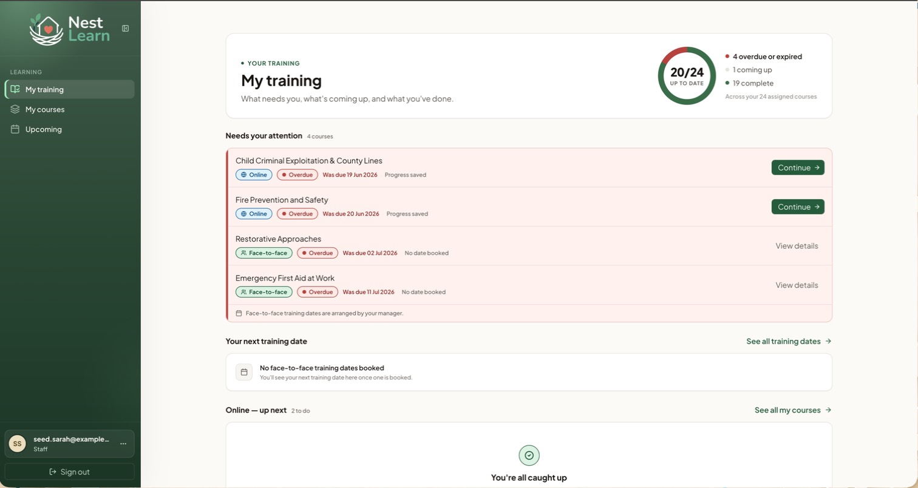Image resolution: width=918 pixels, height=488 pixels.
Task: Open Upcoming in the sidebar
Action: (x=70, y=129)
